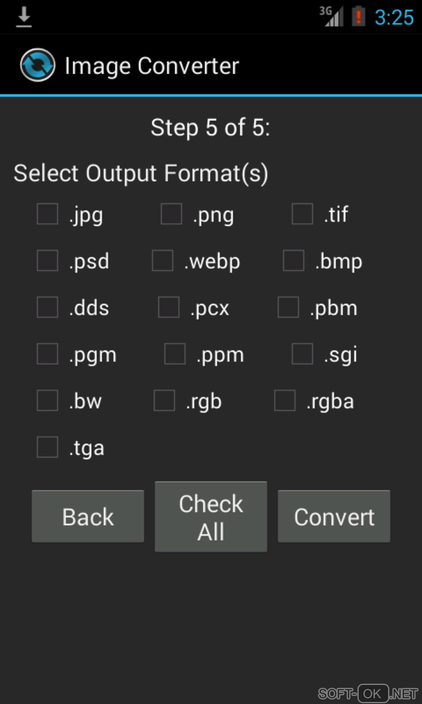
Task: Tap the low battery warning icon
Action: 358,17
